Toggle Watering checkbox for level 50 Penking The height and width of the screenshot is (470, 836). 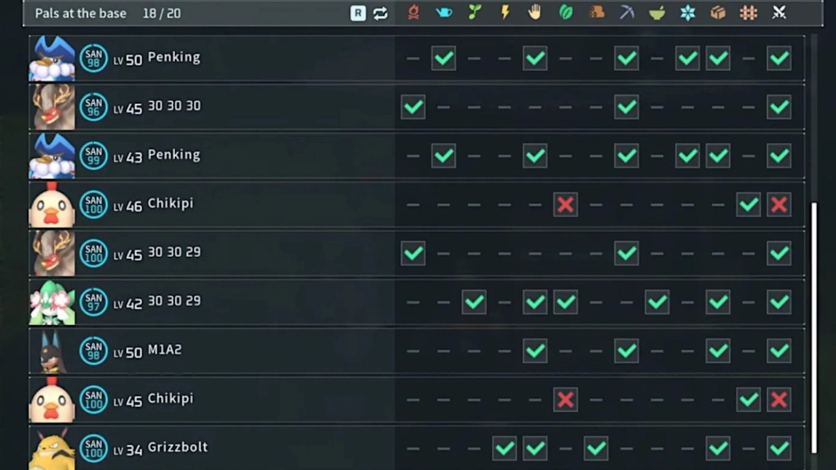444,58
